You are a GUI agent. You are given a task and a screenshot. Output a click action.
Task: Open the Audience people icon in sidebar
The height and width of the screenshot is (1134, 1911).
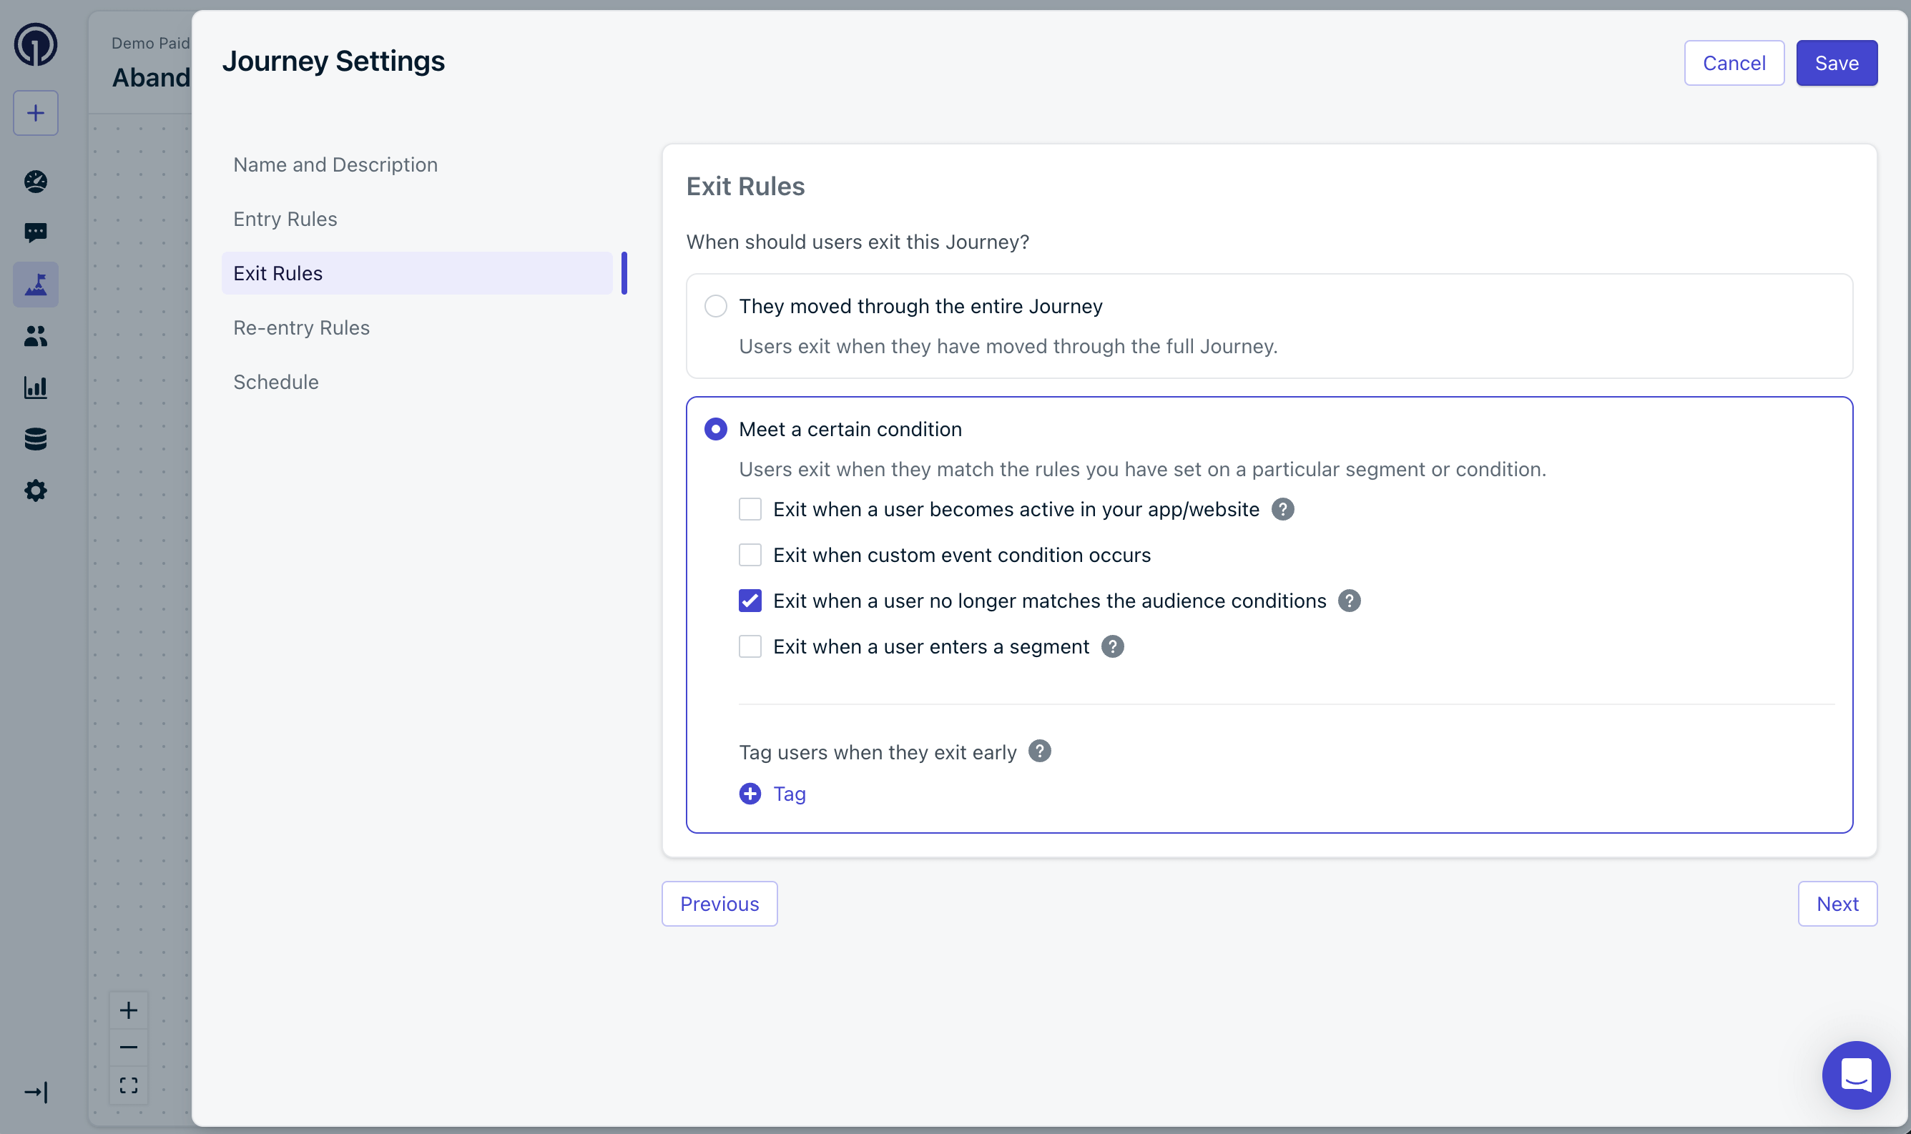[x=35, y=336]
